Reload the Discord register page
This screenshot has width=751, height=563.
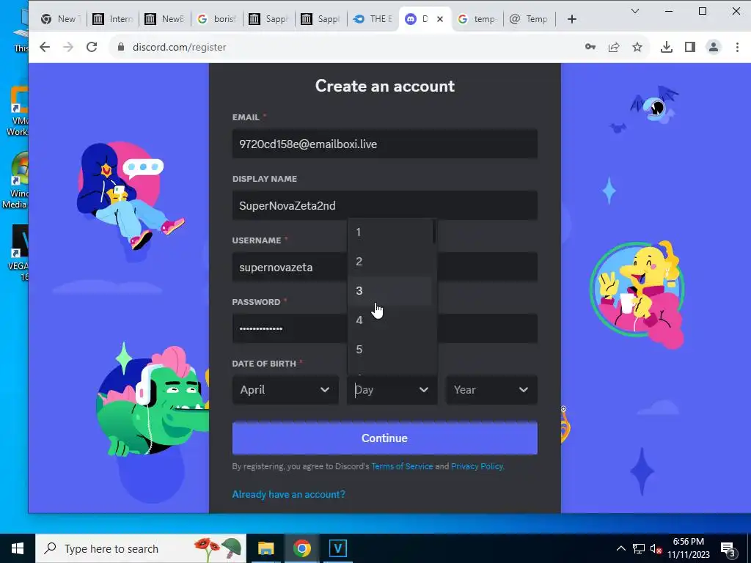(92, 47)
